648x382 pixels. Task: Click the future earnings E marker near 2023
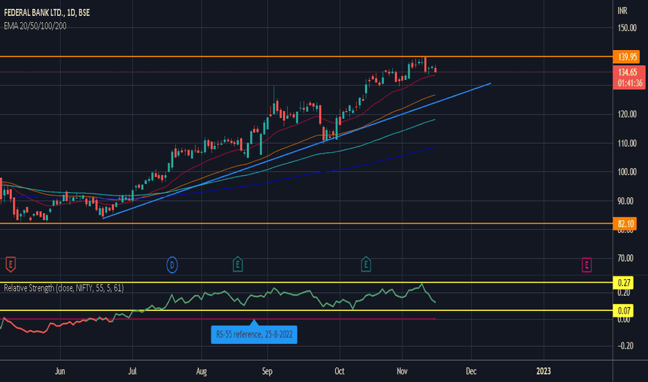[x=586, y=265]
